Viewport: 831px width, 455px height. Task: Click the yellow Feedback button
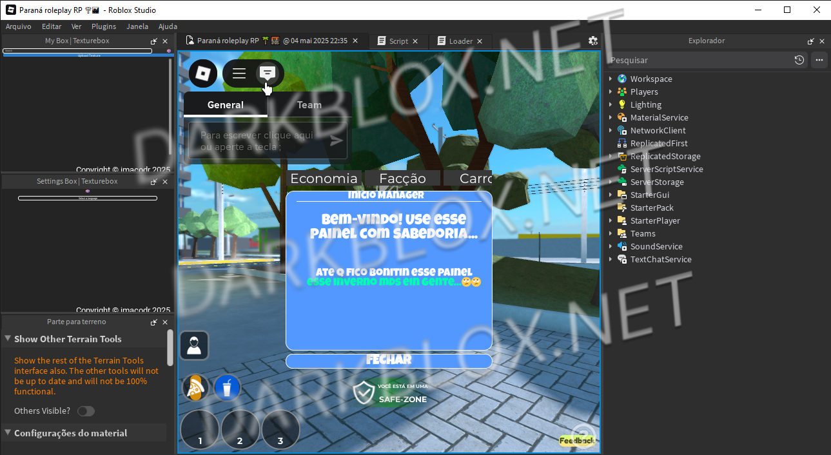[576, 441]
